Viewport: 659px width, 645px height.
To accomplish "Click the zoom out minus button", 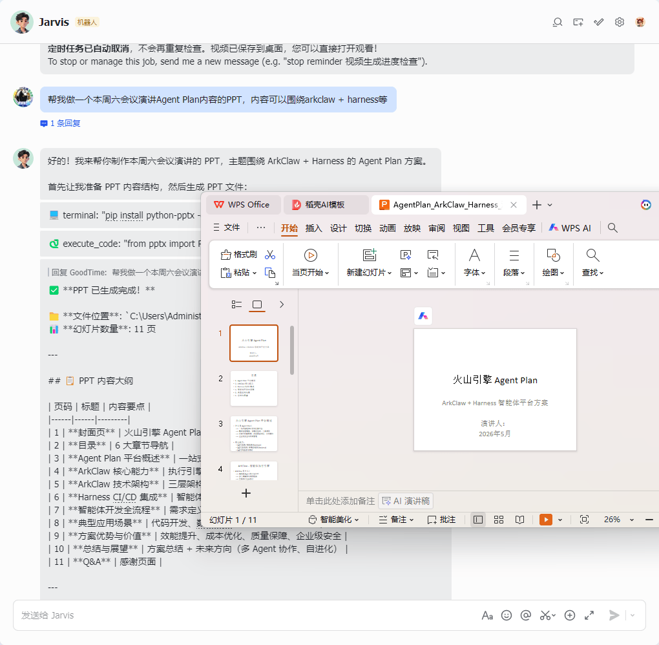I will click(x=649, y=520).
